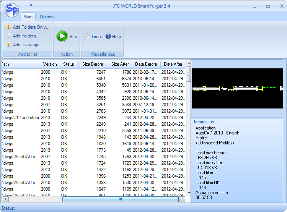Viewport: 287px width, 212px height.
Task: Select the row with Size Before 4342
Action: point(94,92)
